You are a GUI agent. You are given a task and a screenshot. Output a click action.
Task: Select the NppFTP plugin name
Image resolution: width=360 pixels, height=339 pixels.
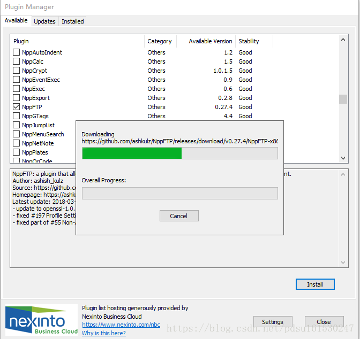pos(32,107)
